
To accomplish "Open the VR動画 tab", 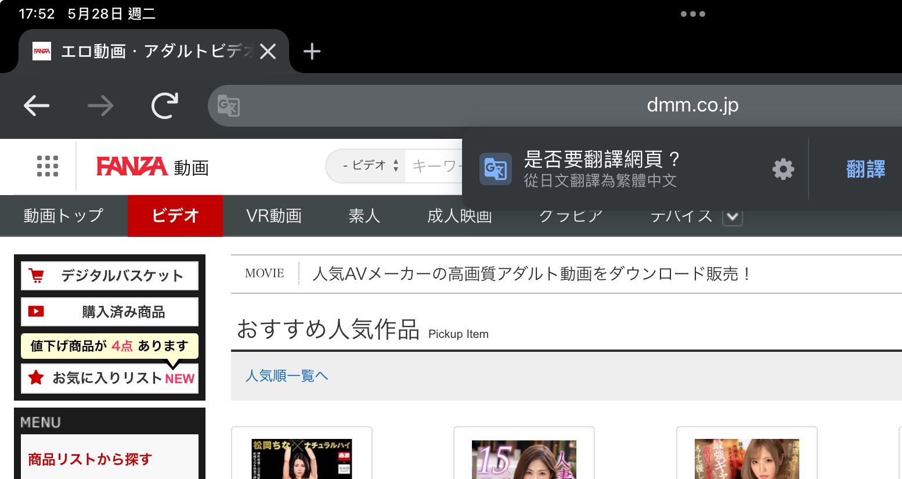I will tap(274, 216).
